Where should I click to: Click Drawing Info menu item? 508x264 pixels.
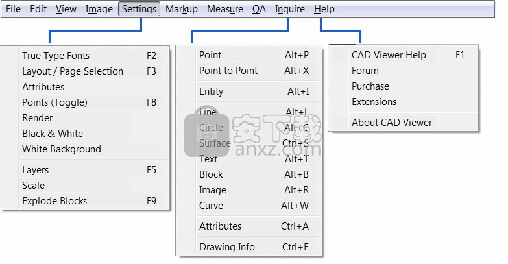[x=254, y=247]
